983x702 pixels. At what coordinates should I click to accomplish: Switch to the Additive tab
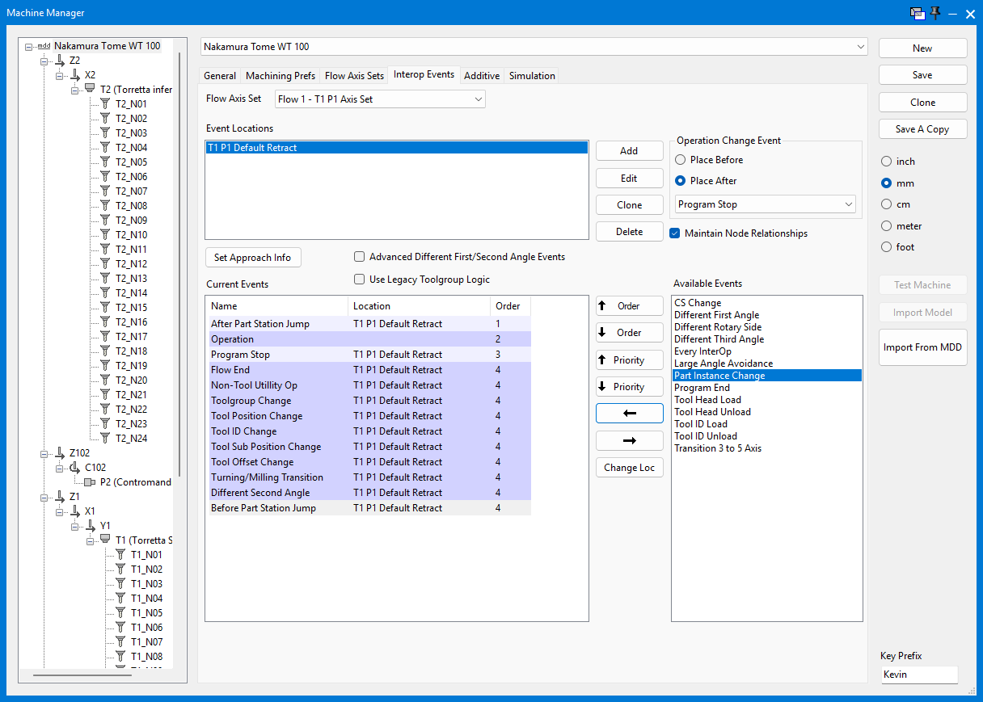coord(482,76)
